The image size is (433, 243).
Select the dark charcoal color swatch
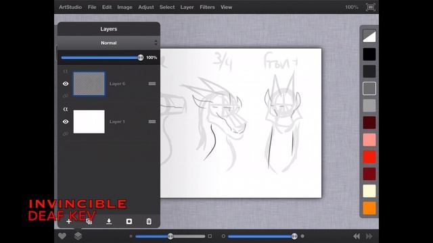[369, 71]
